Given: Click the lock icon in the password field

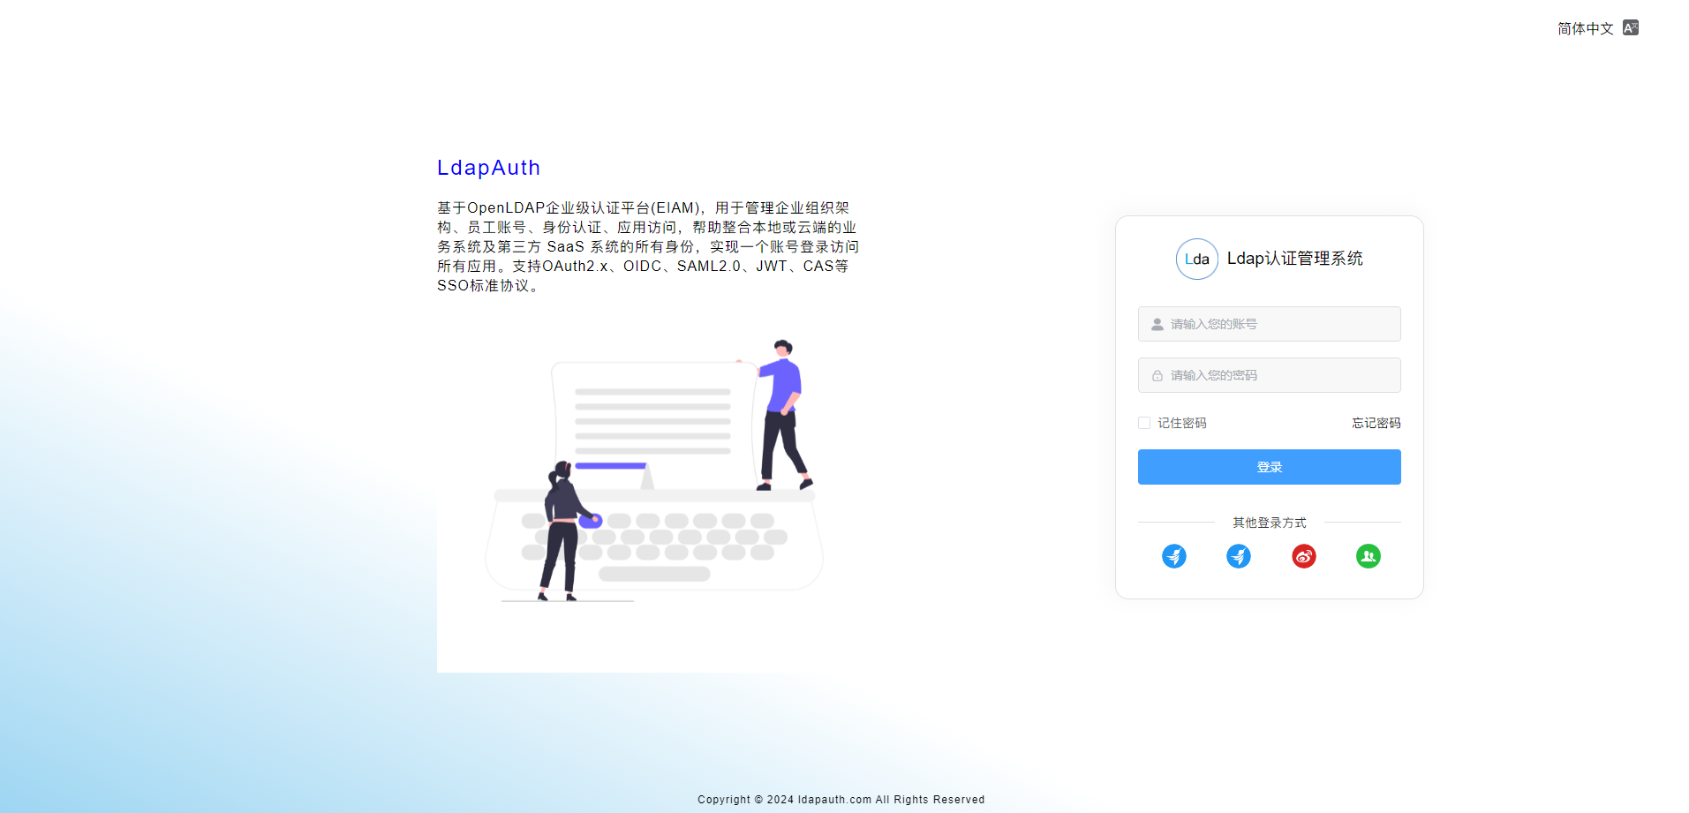Looking at the screenshot, I should tap(1157, 375).
